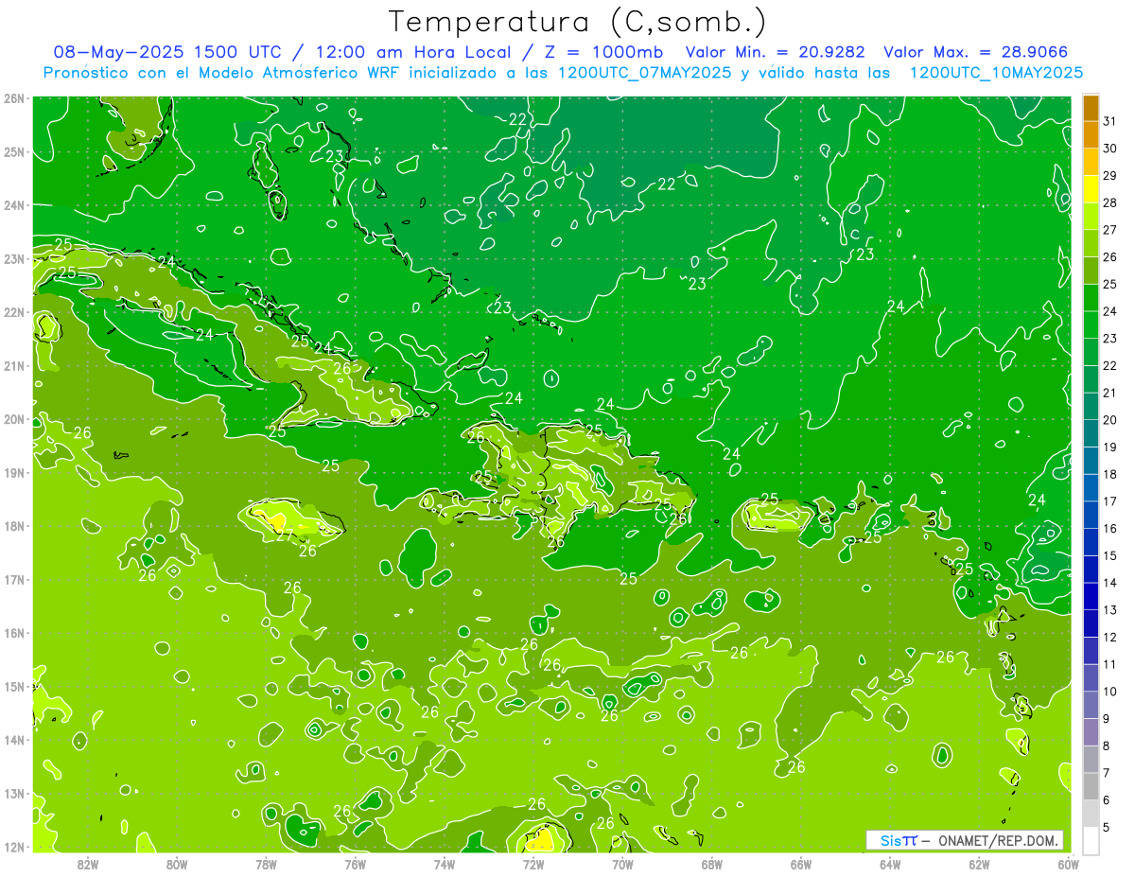1135x877 pixels.
Task: Click the initialization time '1200UTC_07MAY2025'
Action: coord(645,72)
